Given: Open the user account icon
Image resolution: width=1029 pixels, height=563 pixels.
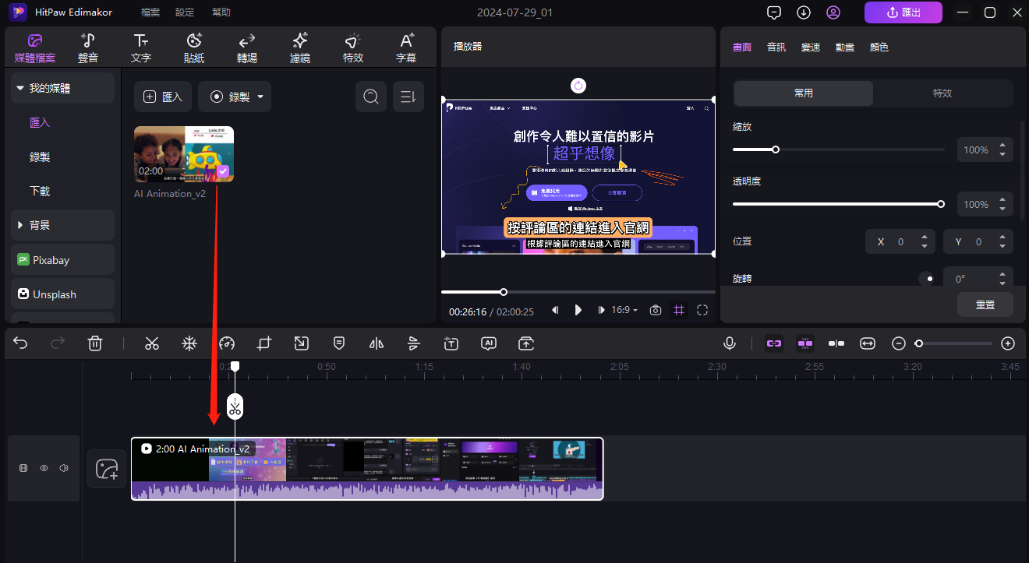Looking at the screenshot, I should 833,12.
